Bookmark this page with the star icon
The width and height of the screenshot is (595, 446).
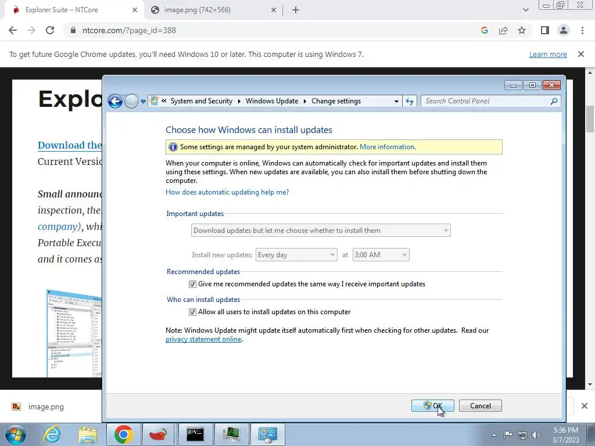pyautogui.click(x=522, y=30)
